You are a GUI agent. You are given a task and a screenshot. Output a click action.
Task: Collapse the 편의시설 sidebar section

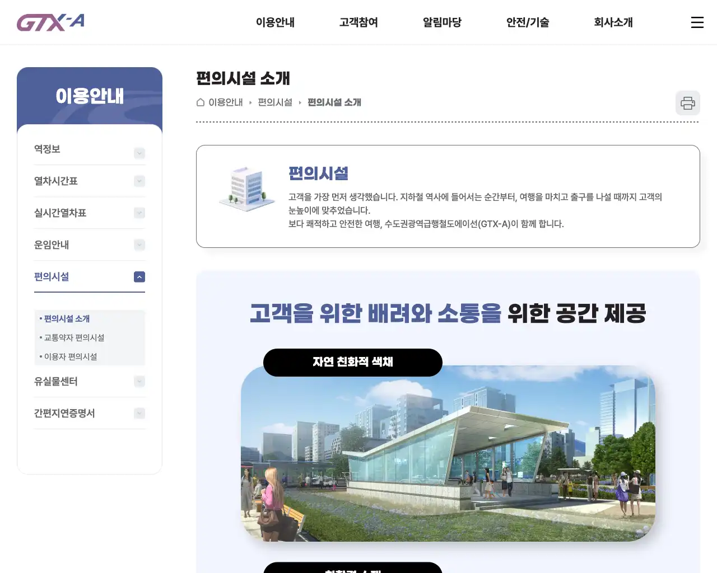point(139,276)
